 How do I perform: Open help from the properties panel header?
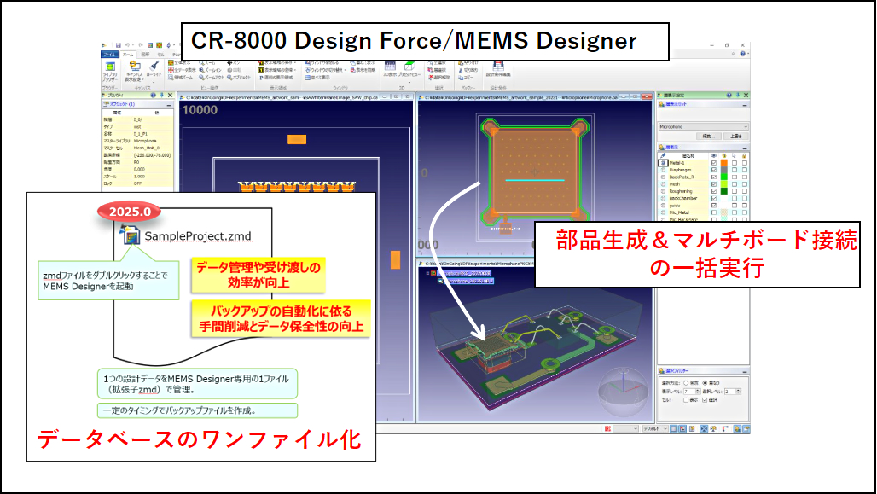(154, 95)
